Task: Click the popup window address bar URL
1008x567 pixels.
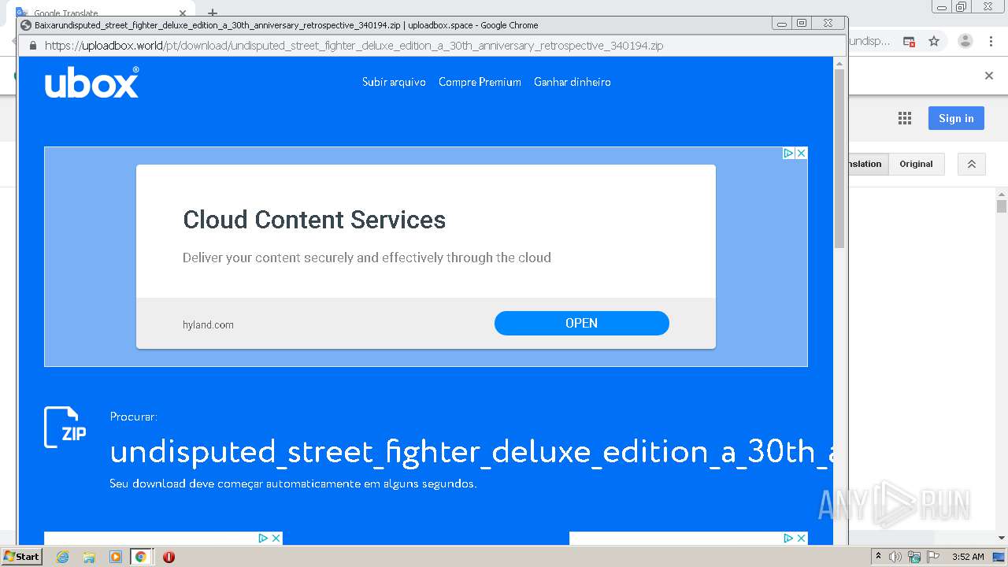Action: pyautogui.click(x=354, y=46)
